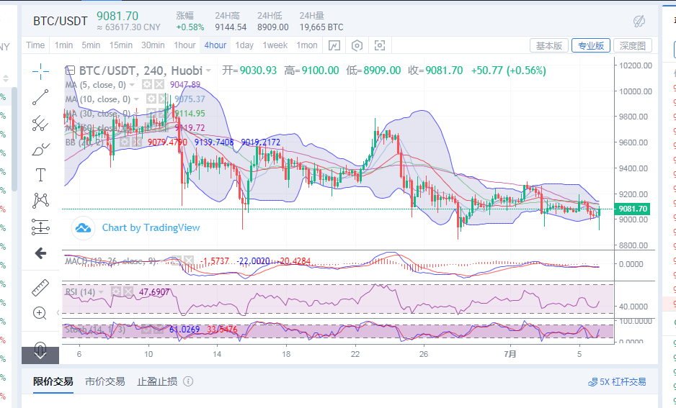The image size is (676, 408).
Task: Click the 24H量 19,665 BTC value
Action: [321, 27]
